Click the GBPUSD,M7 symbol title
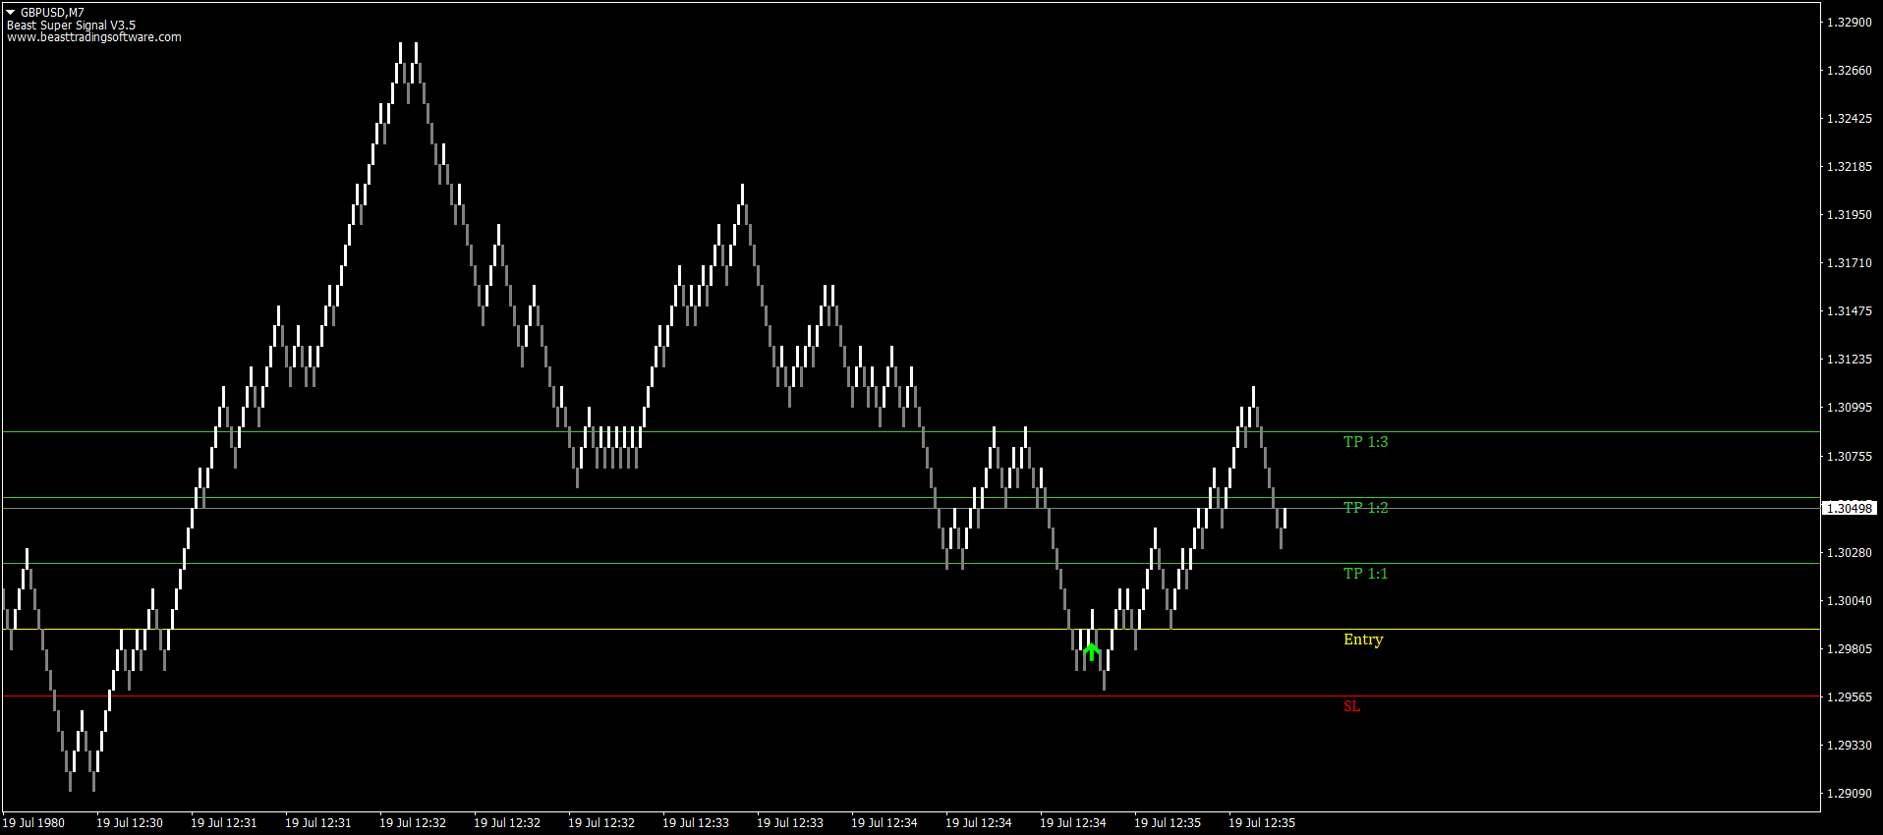 click(52, 13)
